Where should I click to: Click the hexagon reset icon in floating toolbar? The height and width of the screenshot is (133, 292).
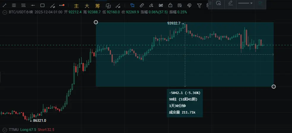click(218, 3)
